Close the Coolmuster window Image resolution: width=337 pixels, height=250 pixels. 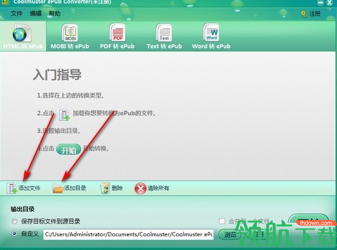[x=330, y=3]
